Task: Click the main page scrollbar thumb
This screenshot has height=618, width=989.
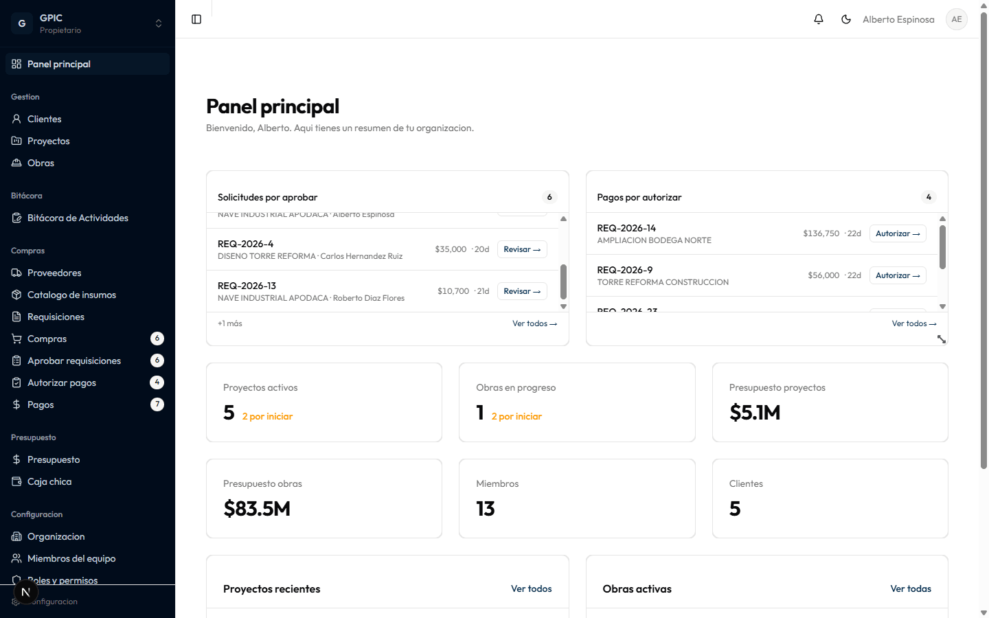Action: (984, 241)
